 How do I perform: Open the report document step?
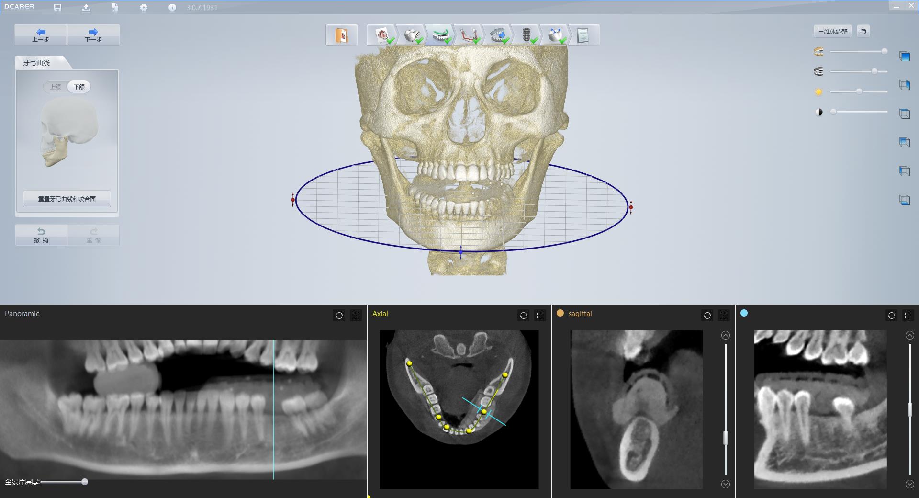[583, 35]
